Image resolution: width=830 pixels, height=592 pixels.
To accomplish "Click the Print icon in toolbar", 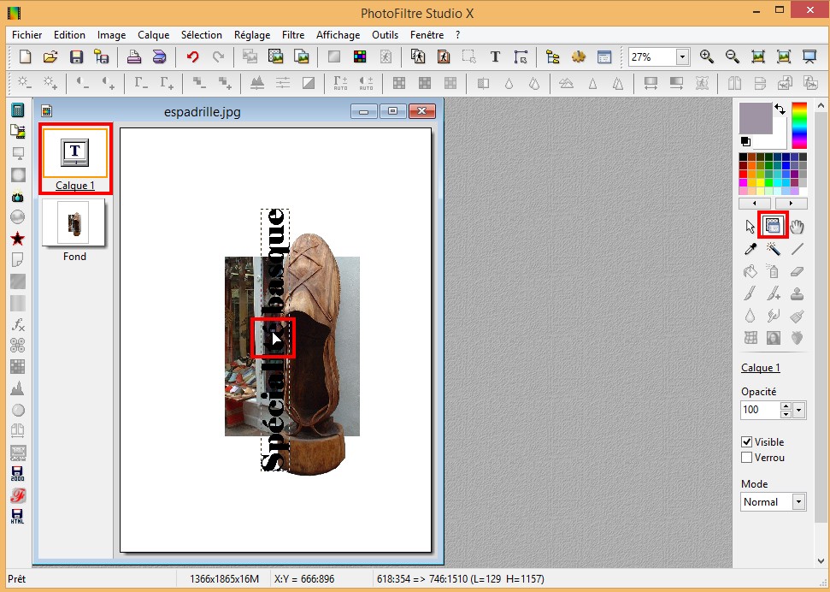I will tap(134, 56).
